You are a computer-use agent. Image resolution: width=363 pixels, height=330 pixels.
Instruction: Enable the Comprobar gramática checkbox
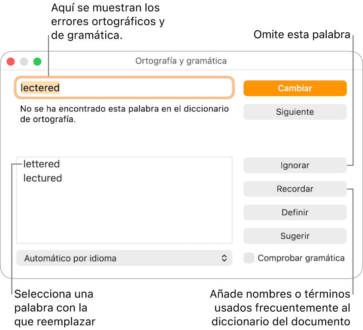(x=249, y=258)
